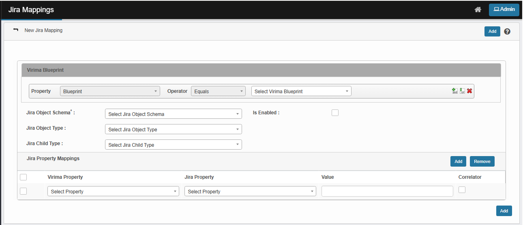Open the Virima Property column's Select Property dropdown
This screenshot has height=225, width=523.
pos(113,191)
